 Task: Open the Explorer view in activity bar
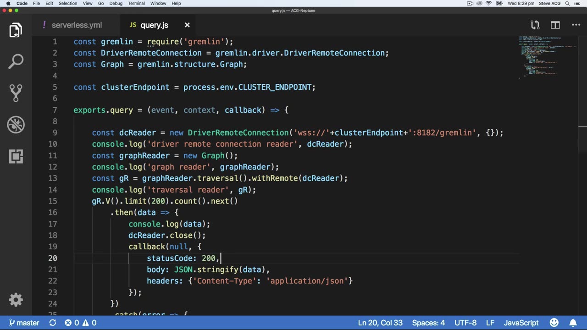tap(16, 30)
